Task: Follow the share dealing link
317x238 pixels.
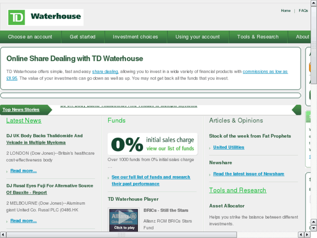Action: click(x=105, y=72)
